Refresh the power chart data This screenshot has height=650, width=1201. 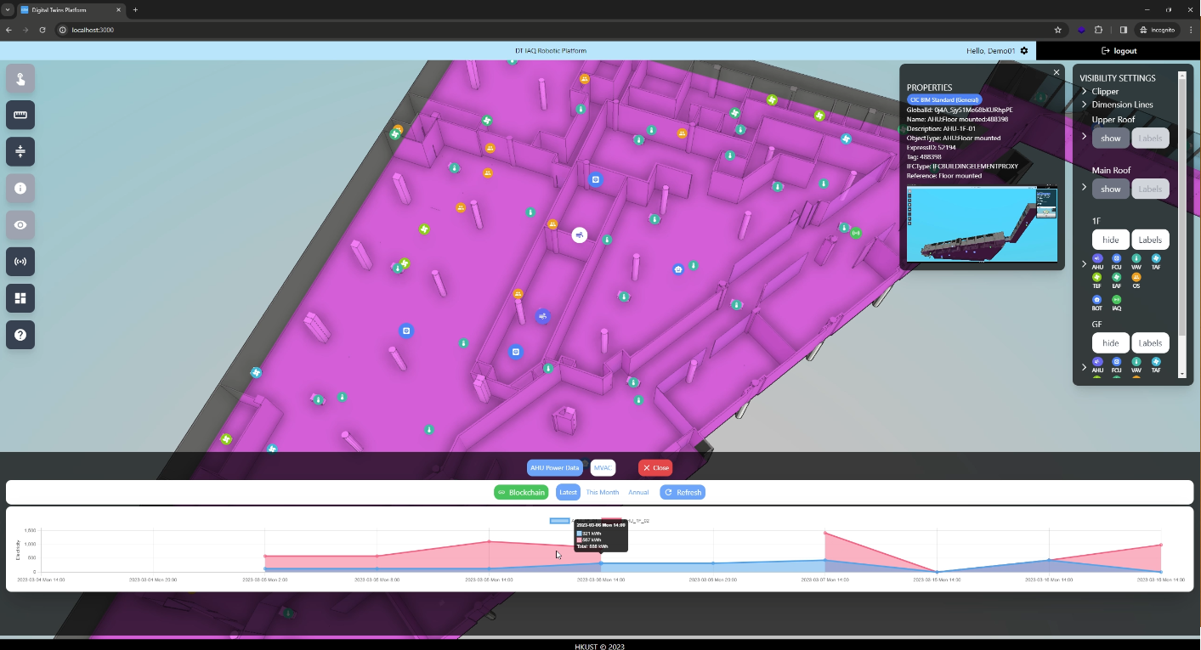click(683, 493)
